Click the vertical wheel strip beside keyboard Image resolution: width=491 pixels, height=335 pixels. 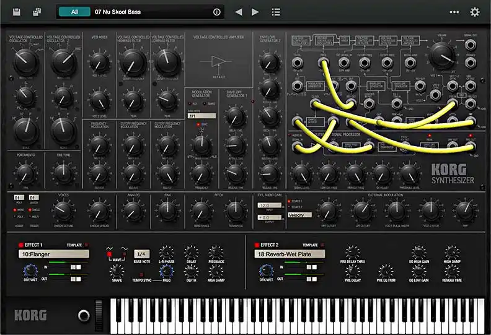coord(99,315)
